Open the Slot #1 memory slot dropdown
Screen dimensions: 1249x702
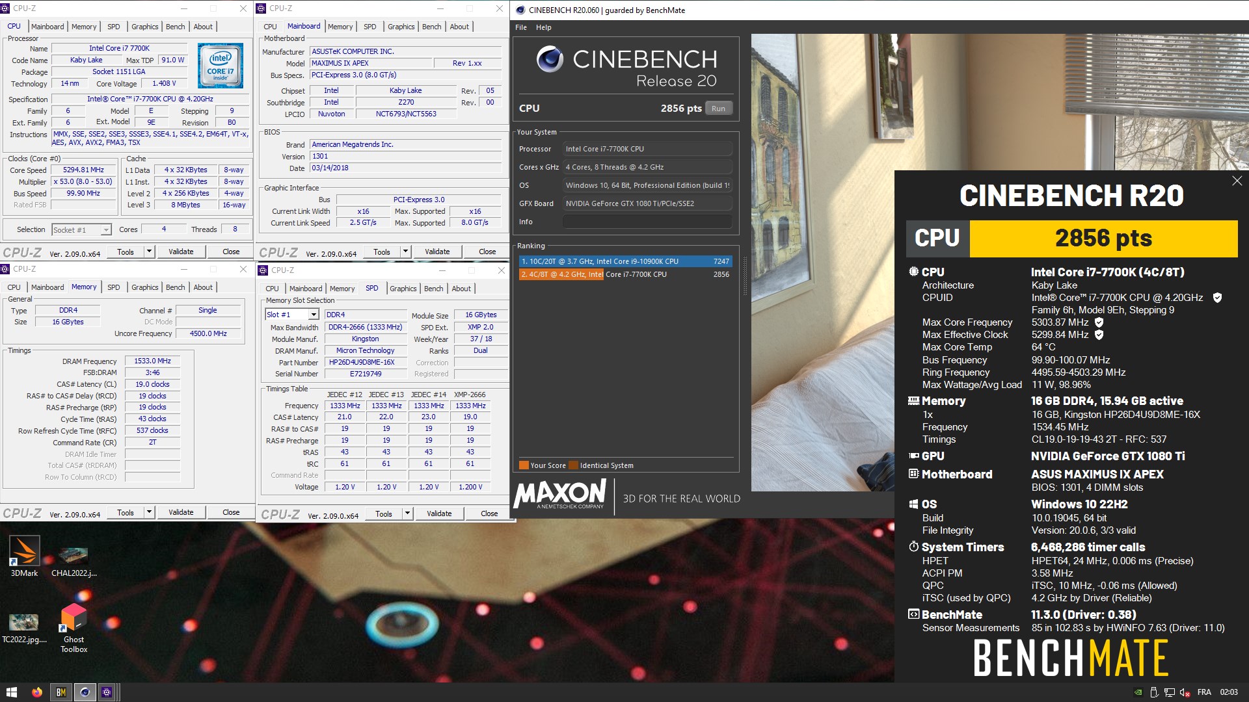click(291, 315)
